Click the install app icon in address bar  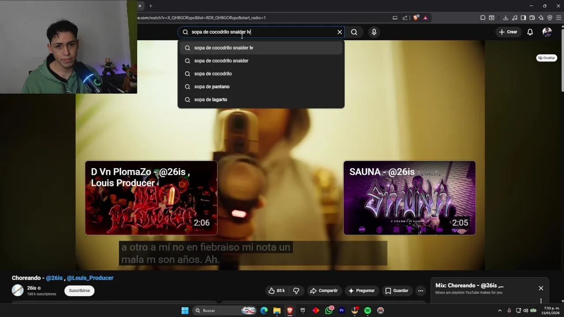(395, 18)
